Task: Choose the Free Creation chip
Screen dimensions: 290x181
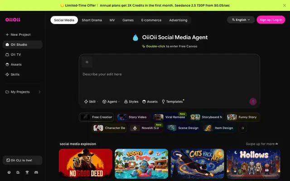Action: click(97, 117)
